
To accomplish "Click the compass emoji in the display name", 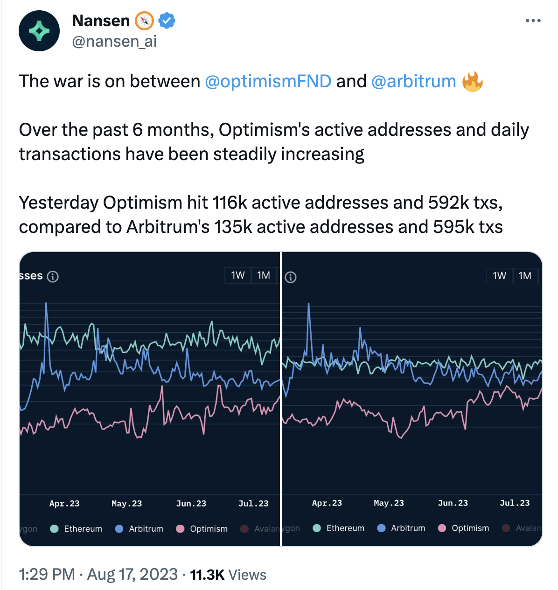I will (x=145, y=21).
